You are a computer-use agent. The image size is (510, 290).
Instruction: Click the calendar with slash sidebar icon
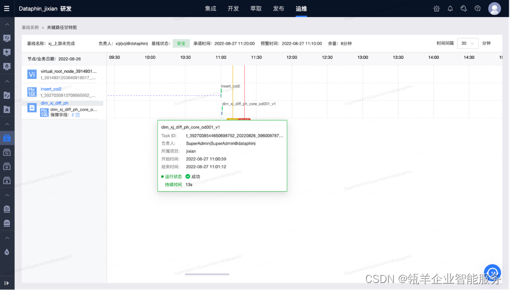click(7, 152)
